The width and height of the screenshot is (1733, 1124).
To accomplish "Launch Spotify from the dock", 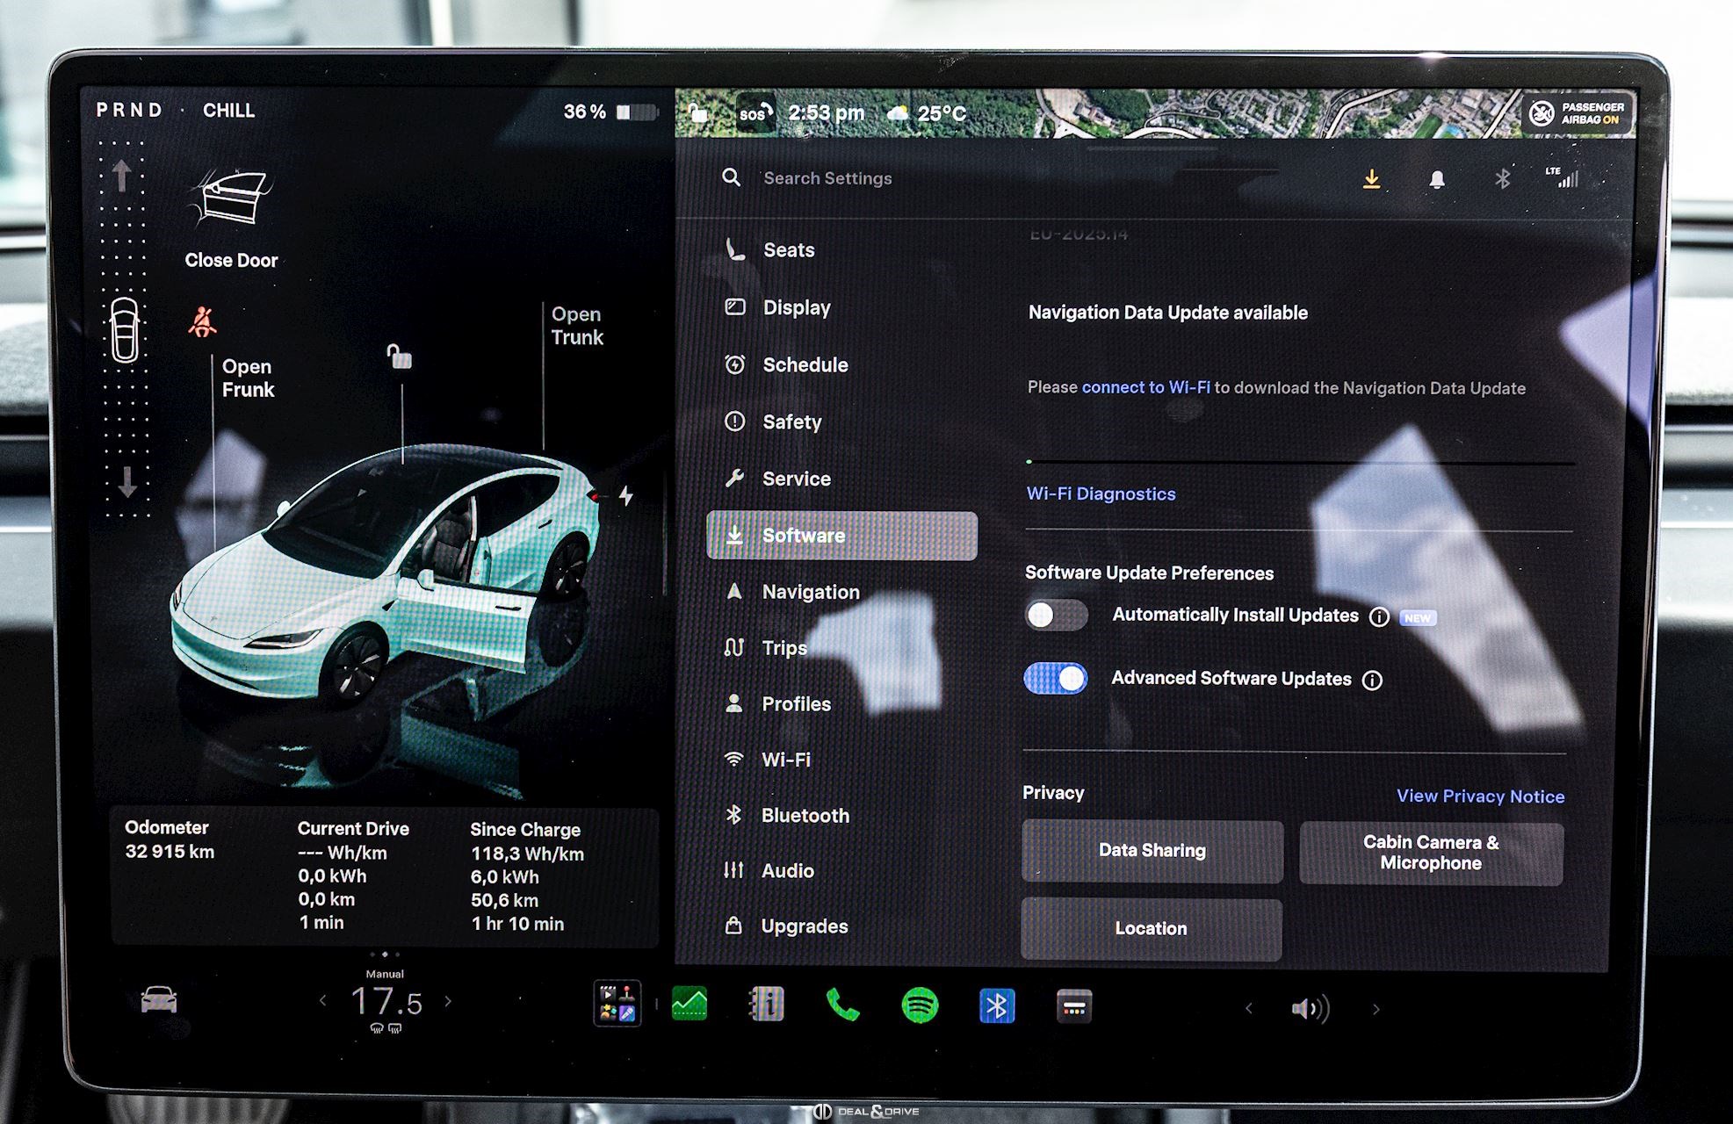I will [920, 1005].
